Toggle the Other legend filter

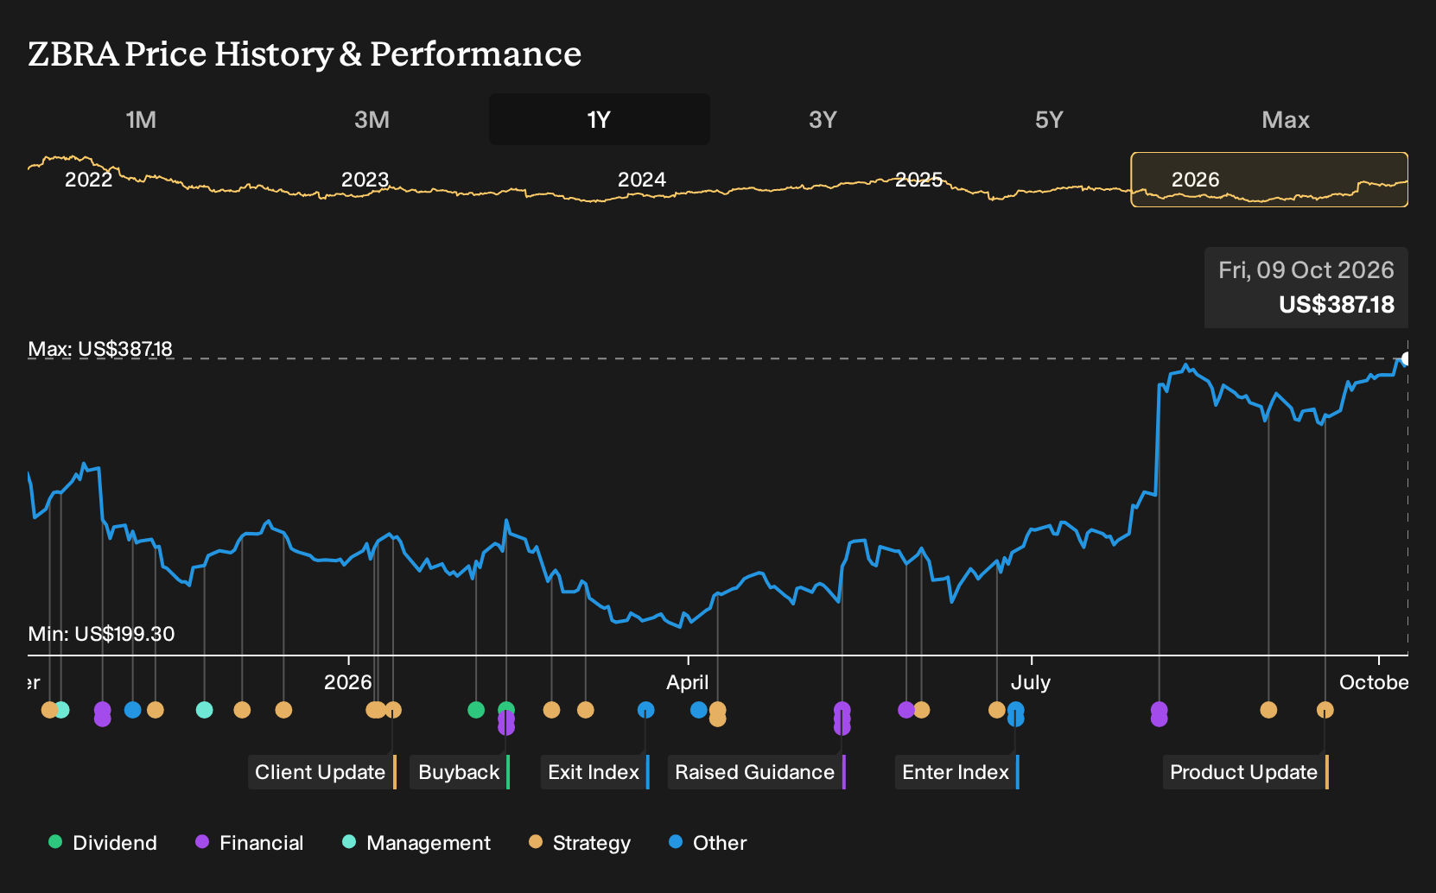[x=708, y=843]
